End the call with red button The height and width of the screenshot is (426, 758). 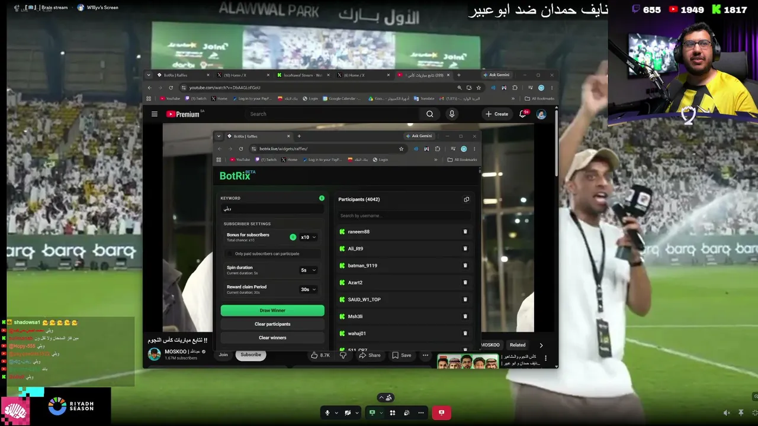click(441, 413)
